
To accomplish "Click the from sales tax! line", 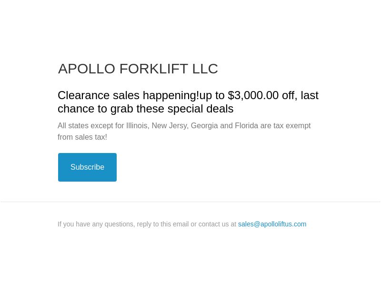I will tap(82, 137).
